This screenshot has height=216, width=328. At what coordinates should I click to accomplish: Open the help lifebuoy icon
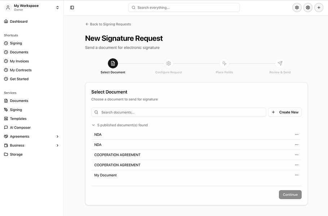[x=308, y=8]
